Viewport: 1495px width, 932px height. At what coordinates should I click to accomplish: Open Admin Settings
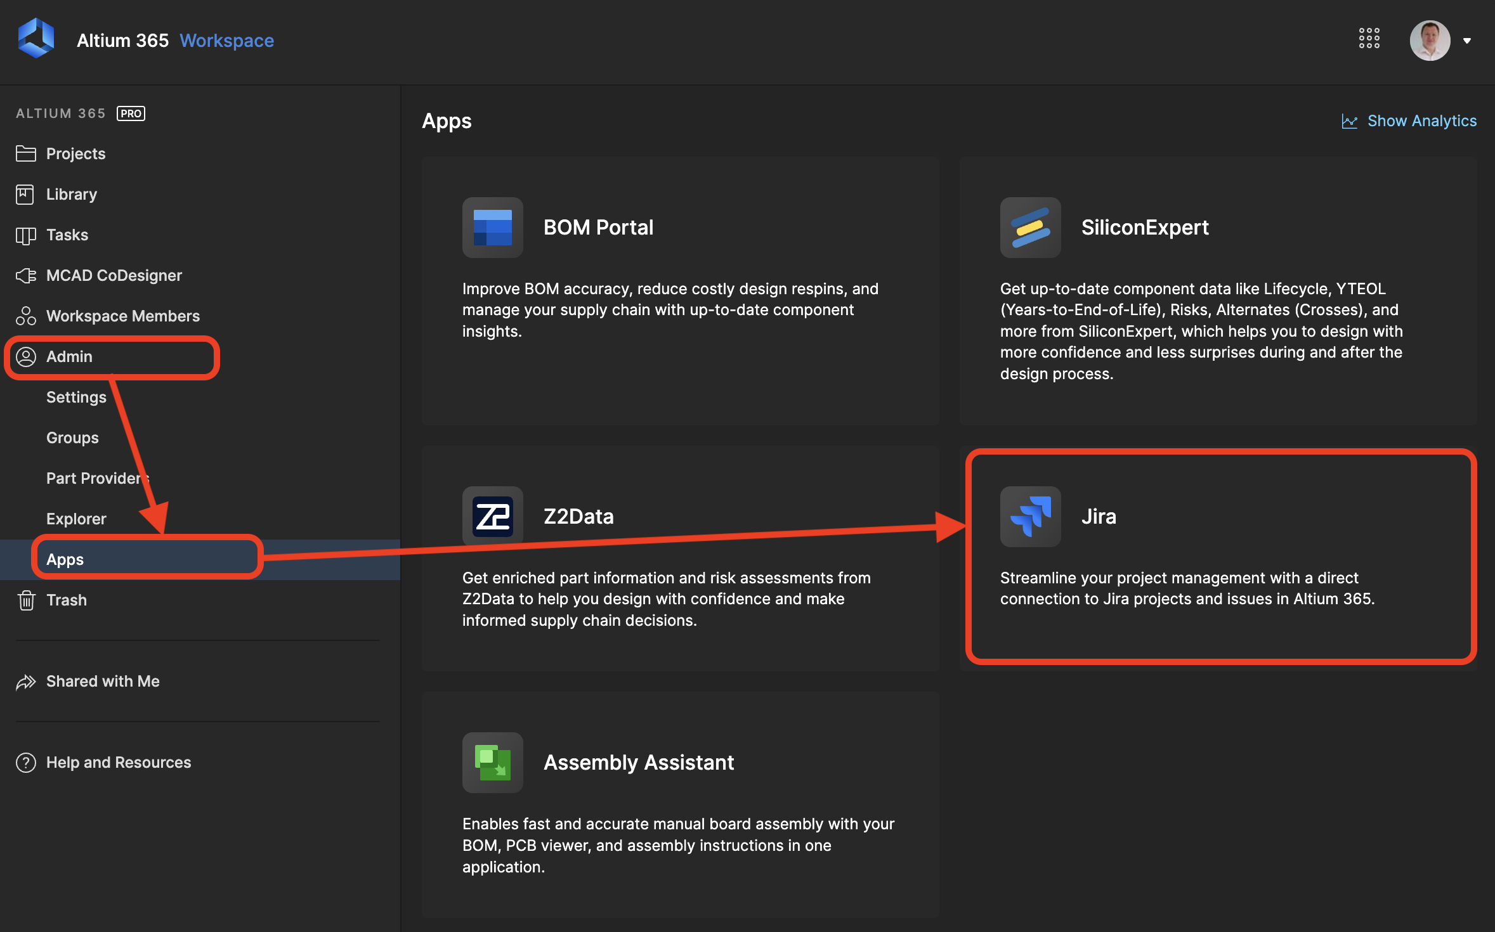coord(76,398)
